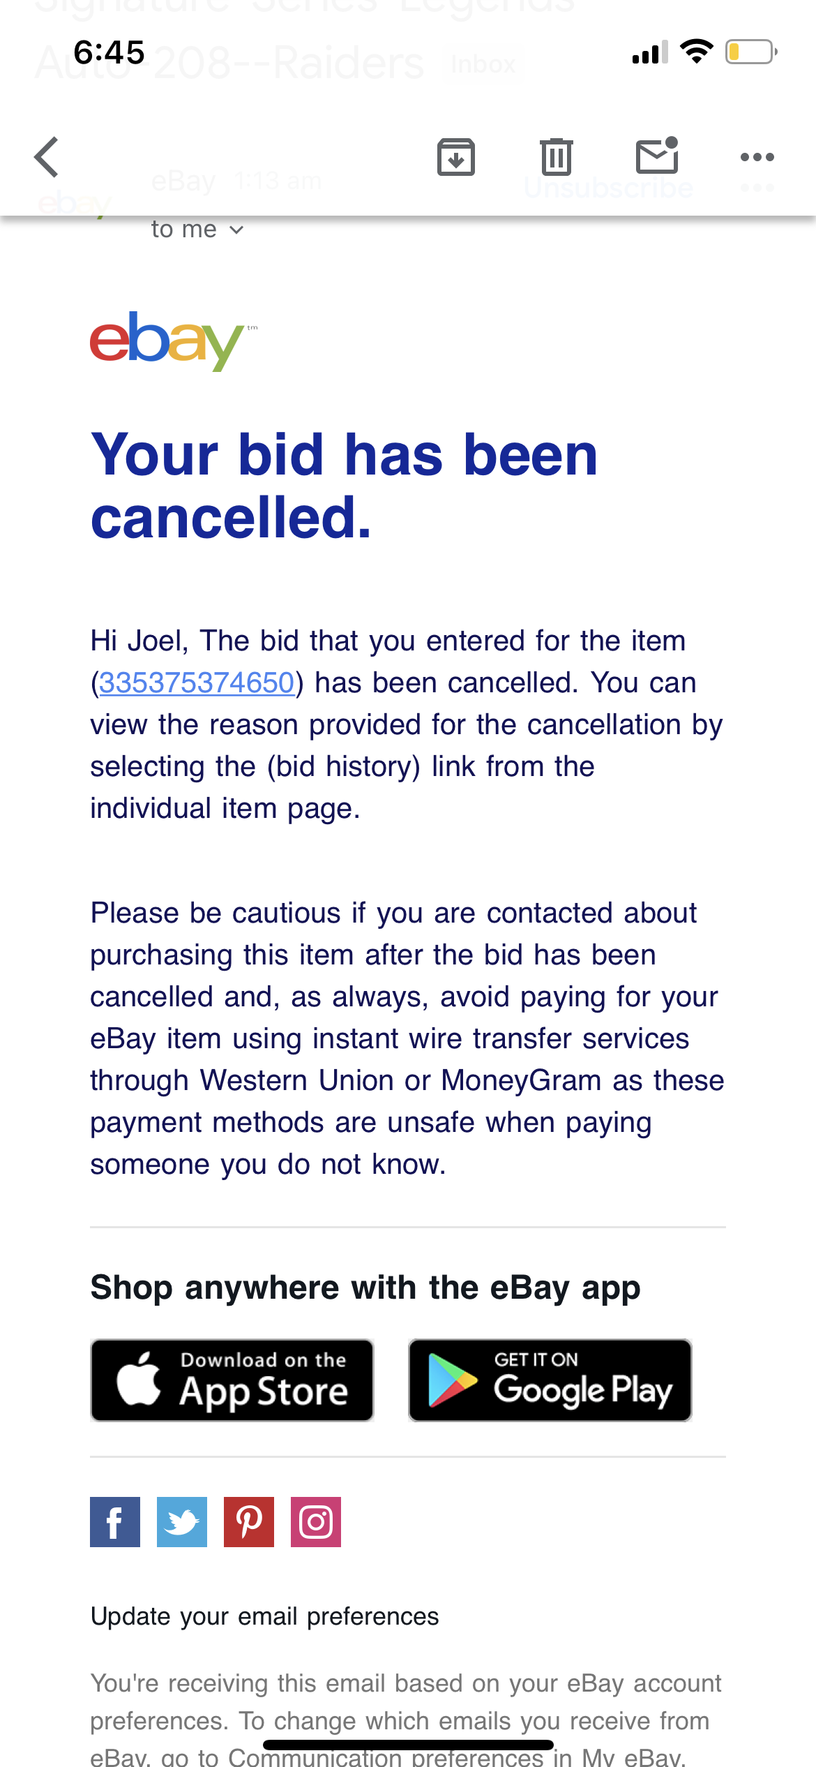Get it on Google Play badge
Viewport: 816px width, 1767px height.
(x=550, y=1380)
